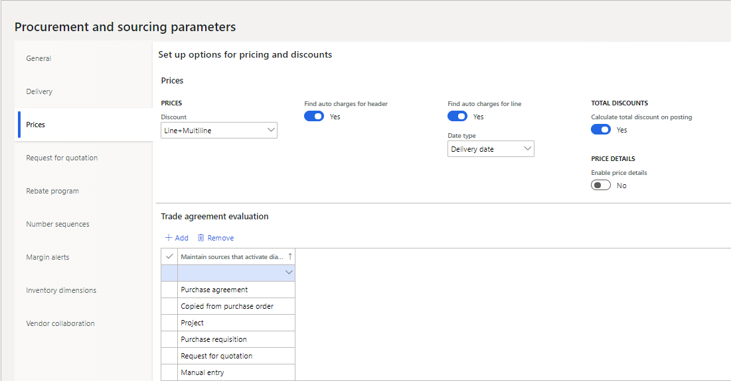Click the Add plus icon
Image resolution: width=731 pixels, height=381 pixels.
point(169,238)
